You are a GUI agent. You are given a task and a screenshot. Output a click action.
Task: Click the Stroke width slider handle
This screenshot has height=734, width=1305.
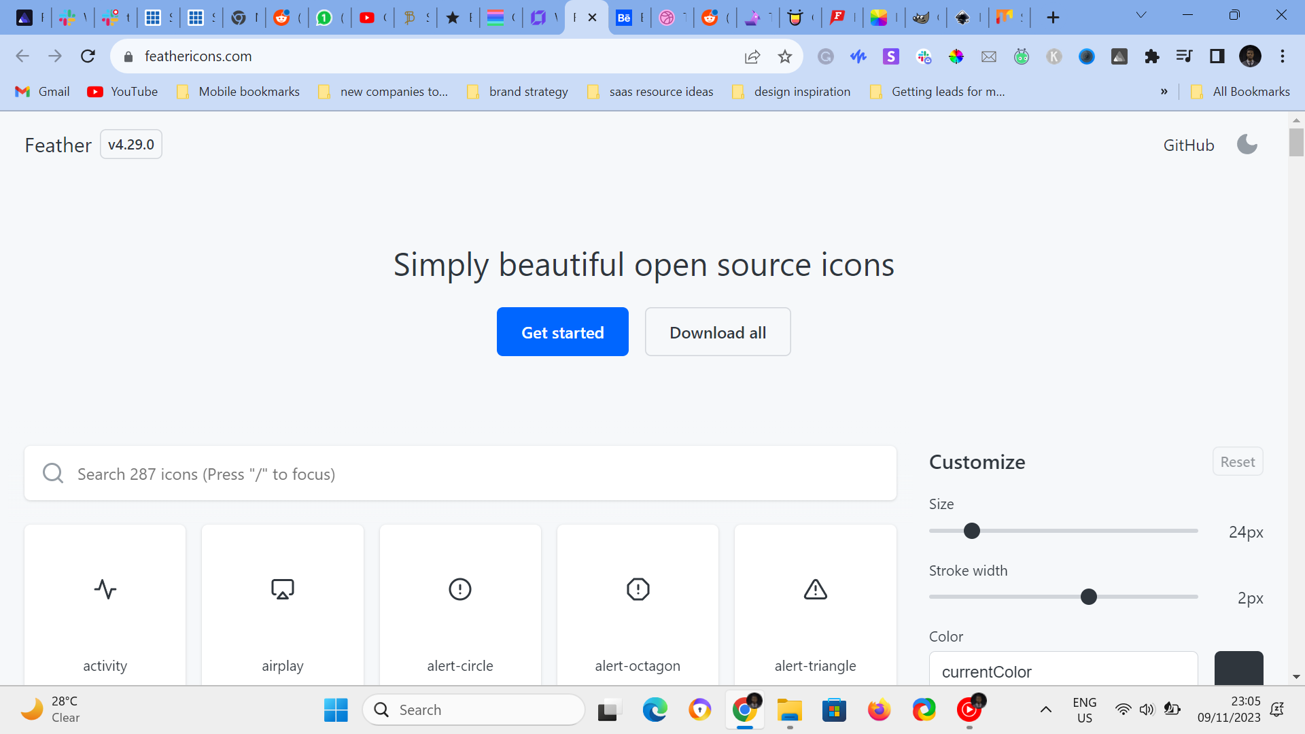pos(1088,597)
